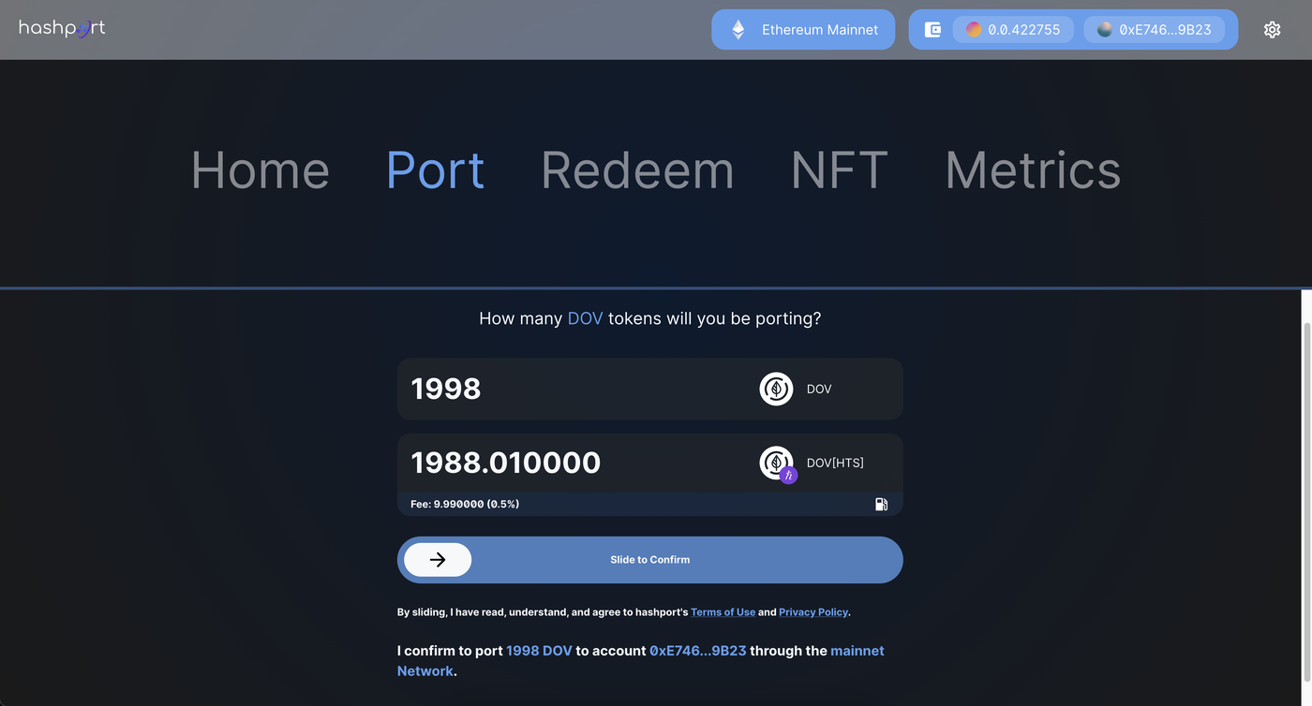Image resolution: width=1312 pixels, height=706 pixels.
Task: Open the Ethereum Mainnet network selector
Action: point(803,30)
